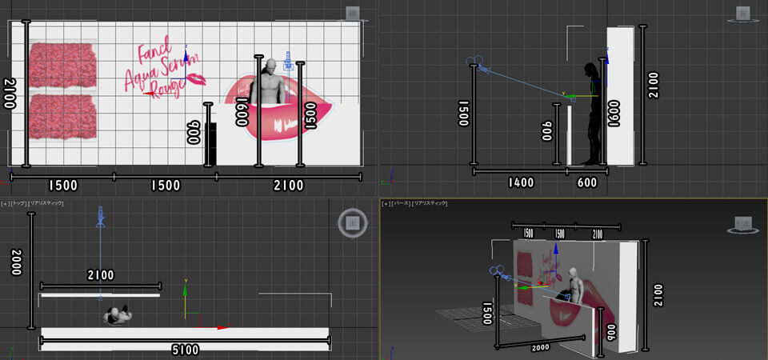This screenshot has width=768, height=360.
Task: Click the vertical 2100 label in perspective viewport
Action: (657, 295)
